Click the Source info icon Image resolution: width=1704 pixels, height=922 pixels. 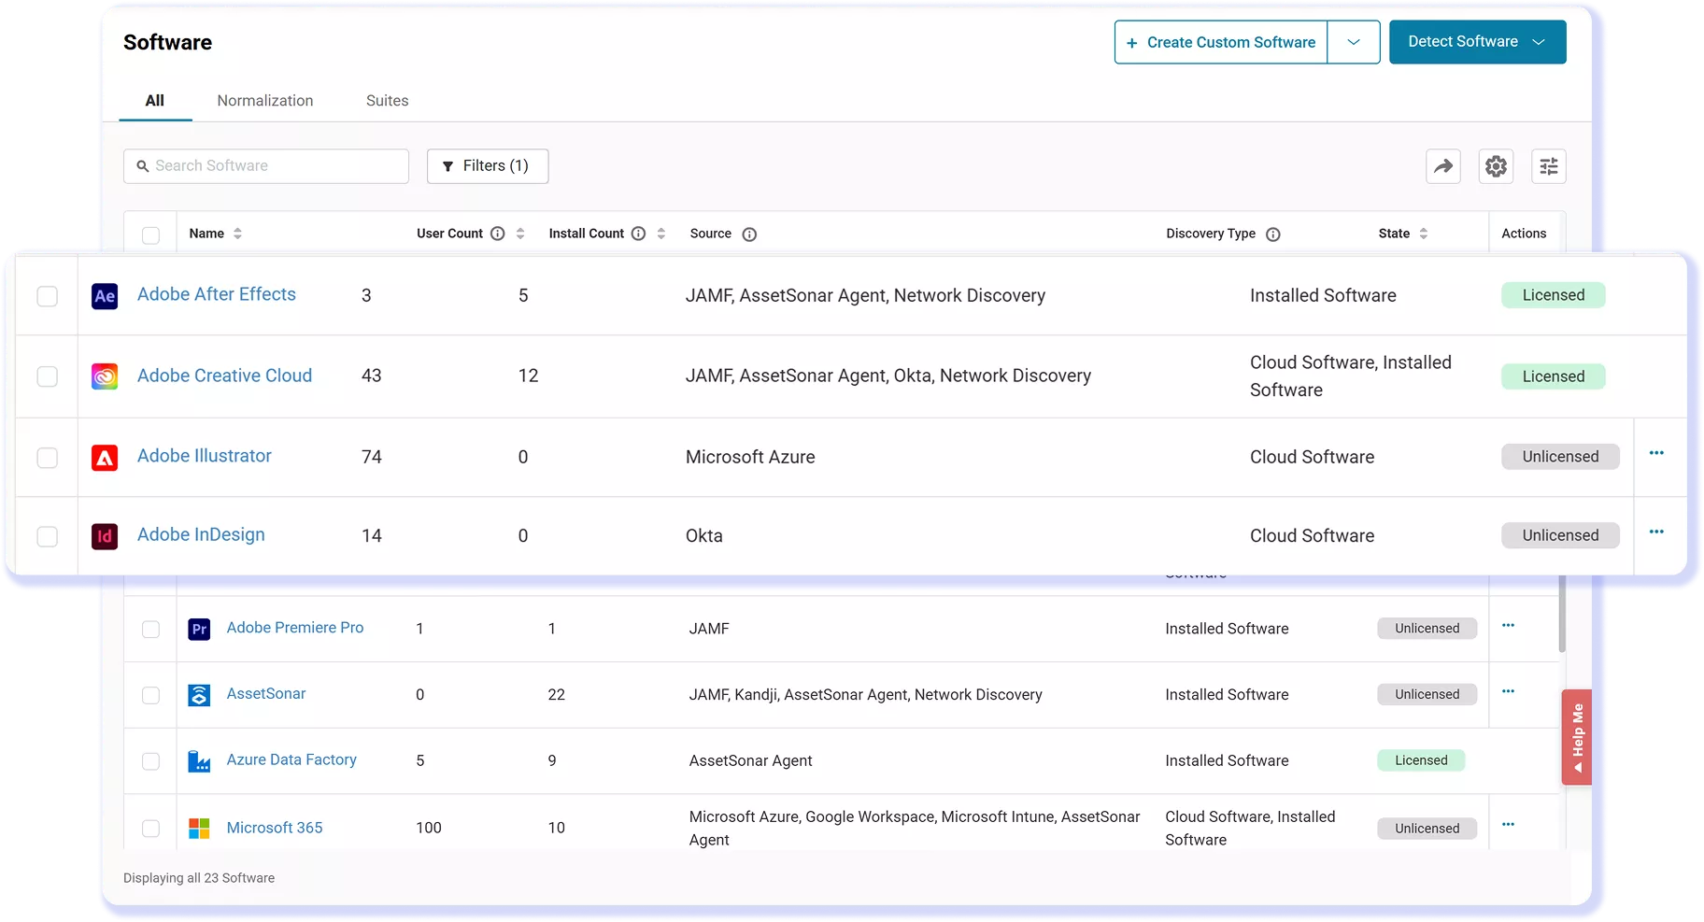tap(749, 234)
